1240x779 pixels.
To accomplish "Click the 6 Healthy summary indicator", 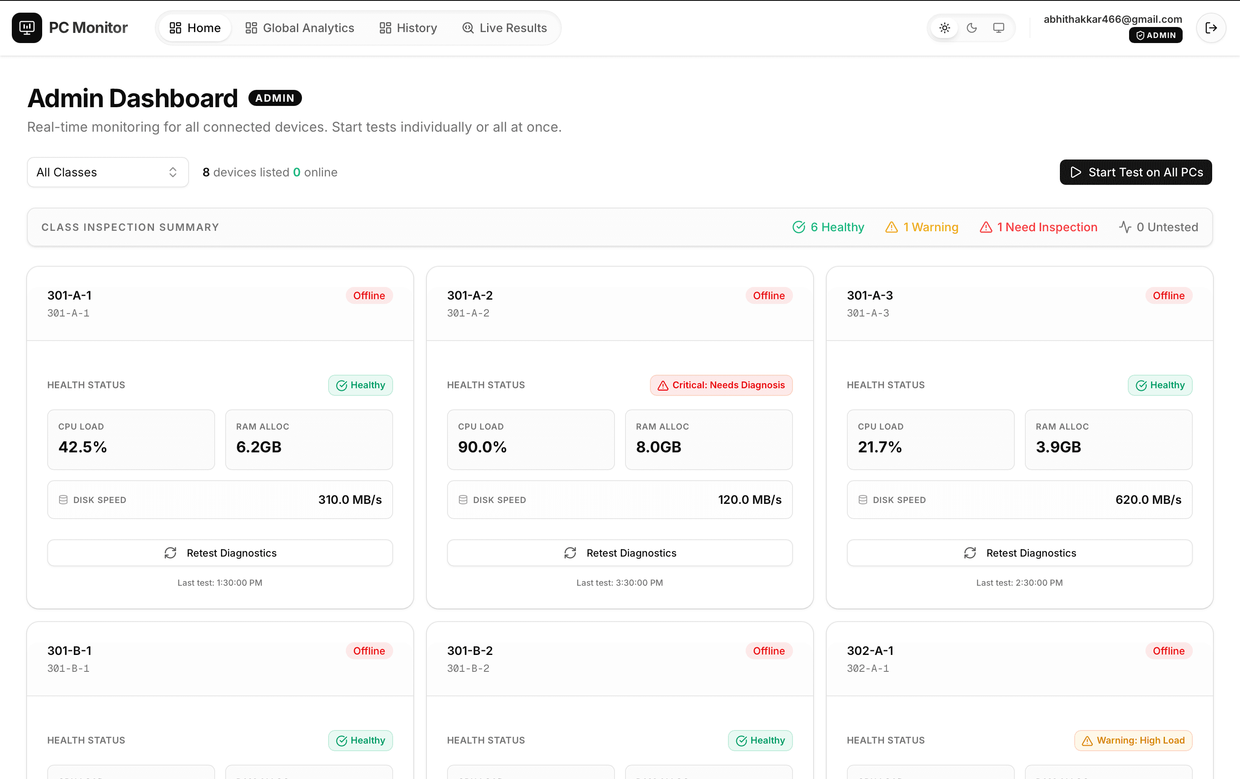I will coord(828,227).
